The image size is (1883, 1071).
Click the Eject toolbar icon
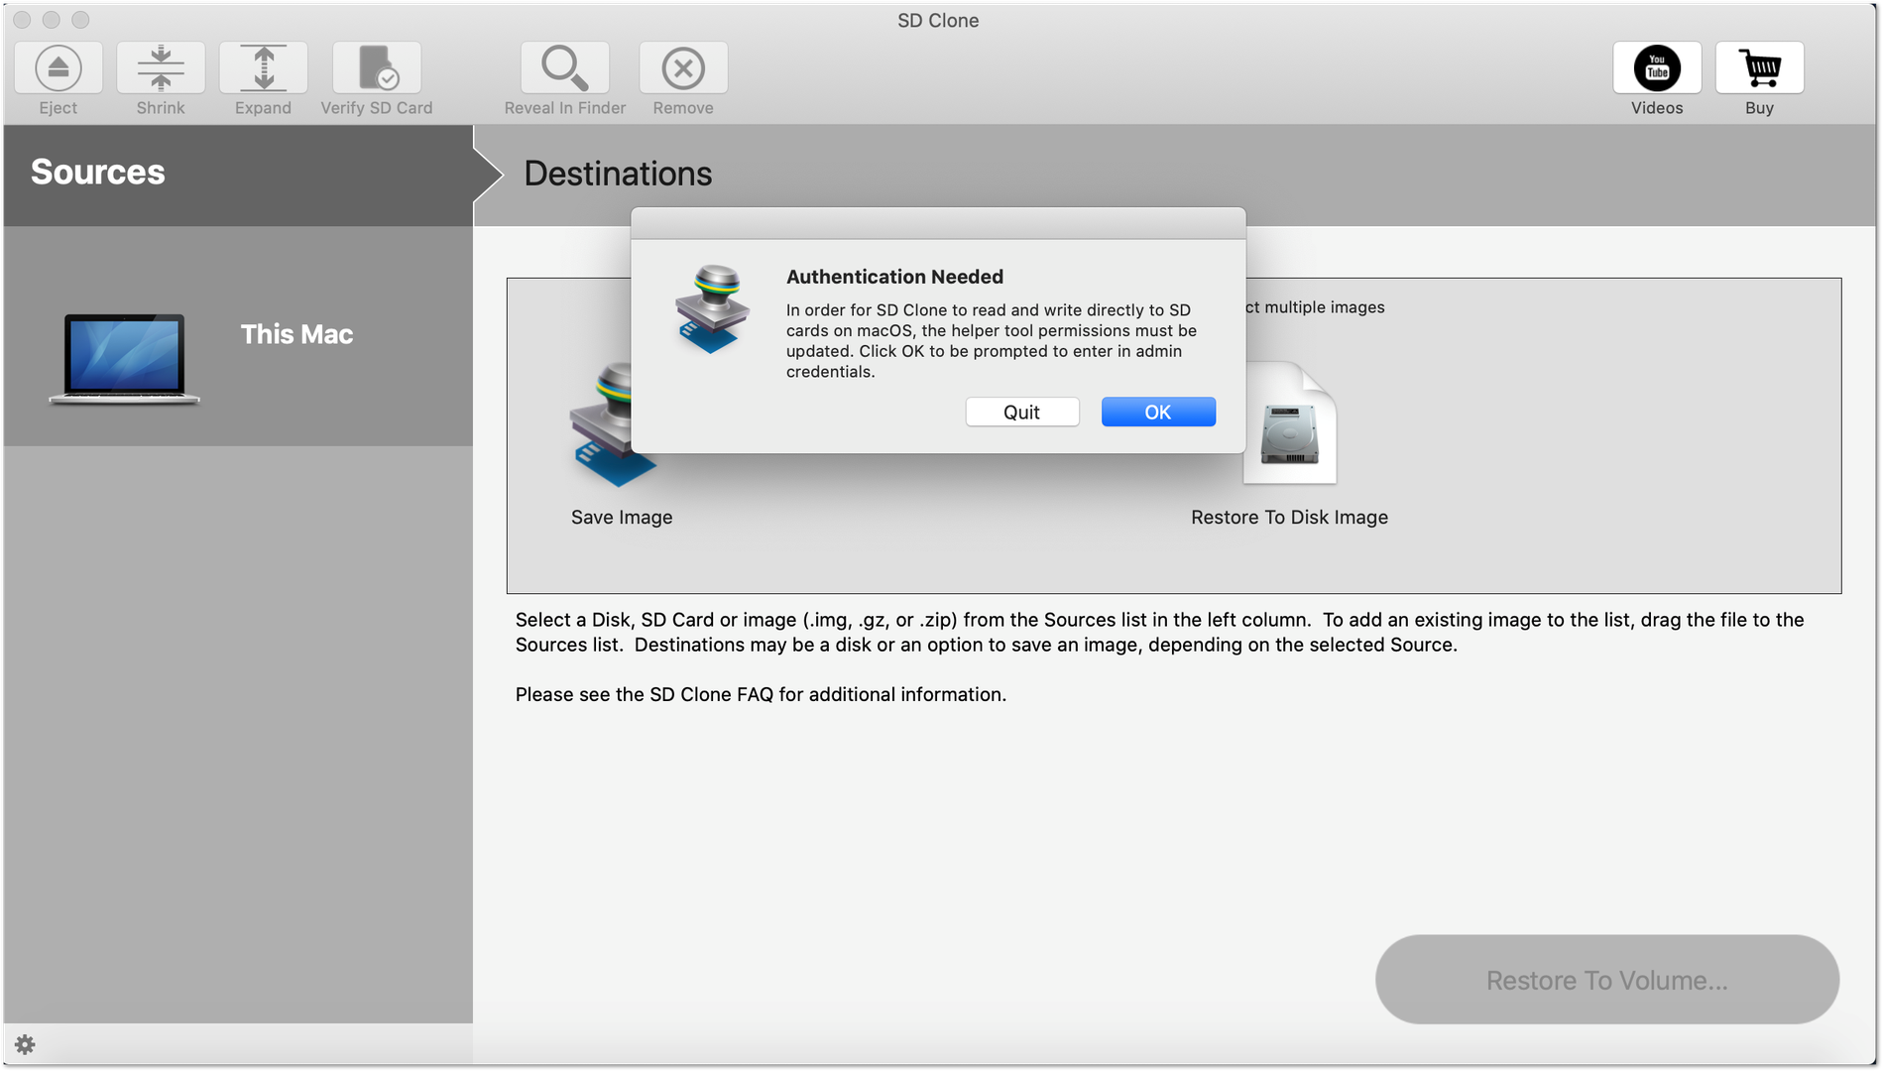[59, 67]
